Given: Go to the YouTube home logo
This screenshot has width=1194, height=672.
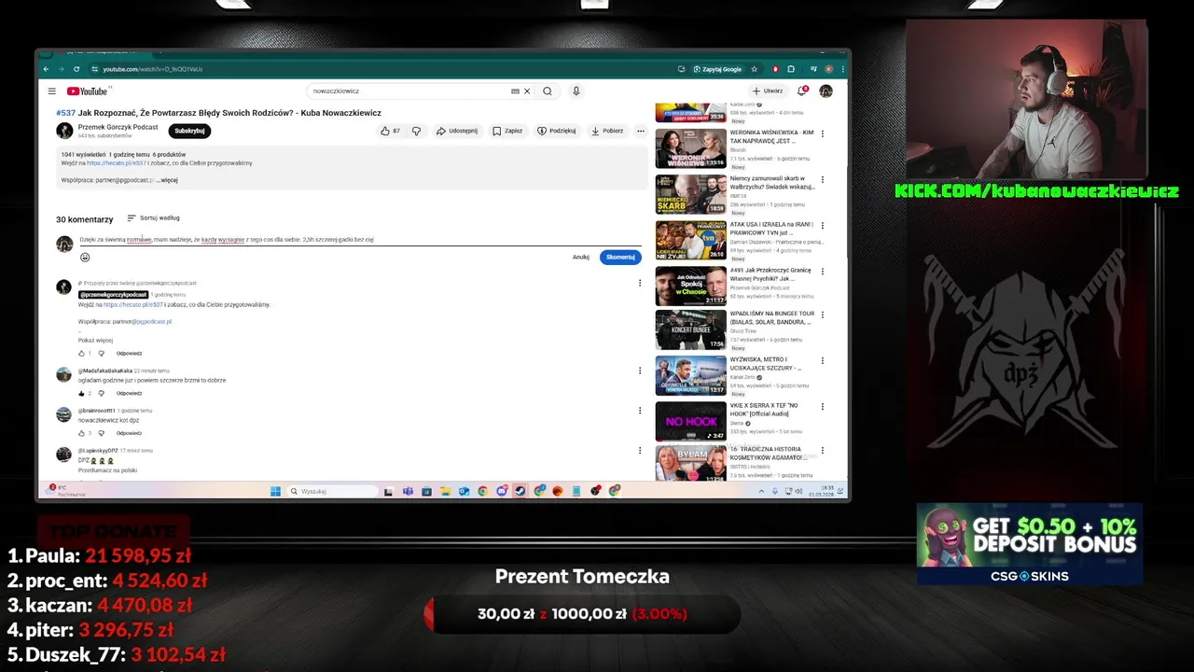Looking at the screenshot, I should tap(88, 91).
